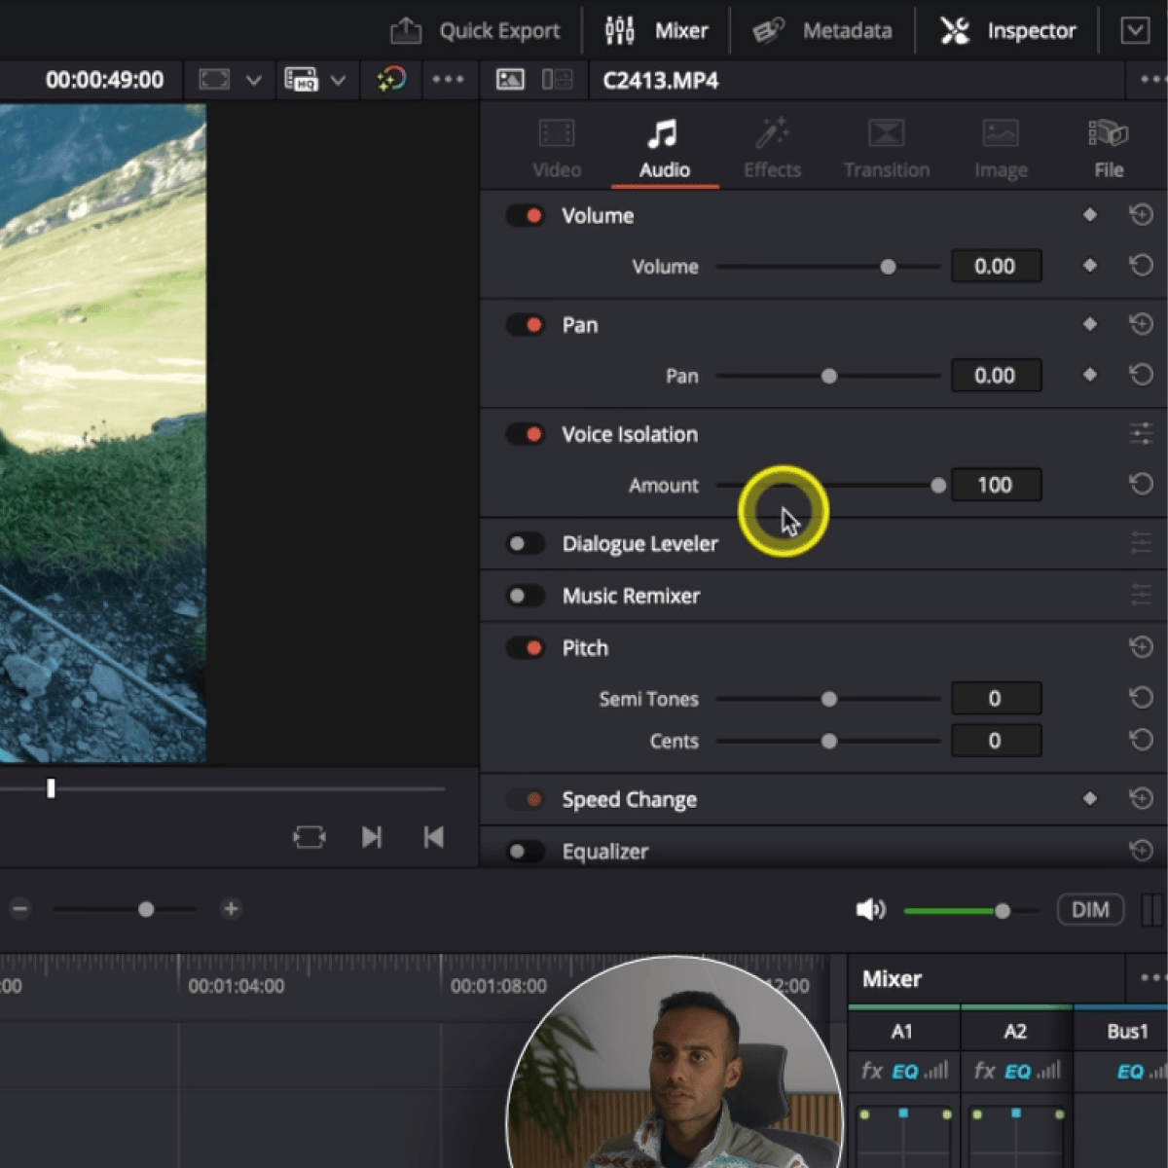Disable the Voice Isolation toggle

(526, 434)
